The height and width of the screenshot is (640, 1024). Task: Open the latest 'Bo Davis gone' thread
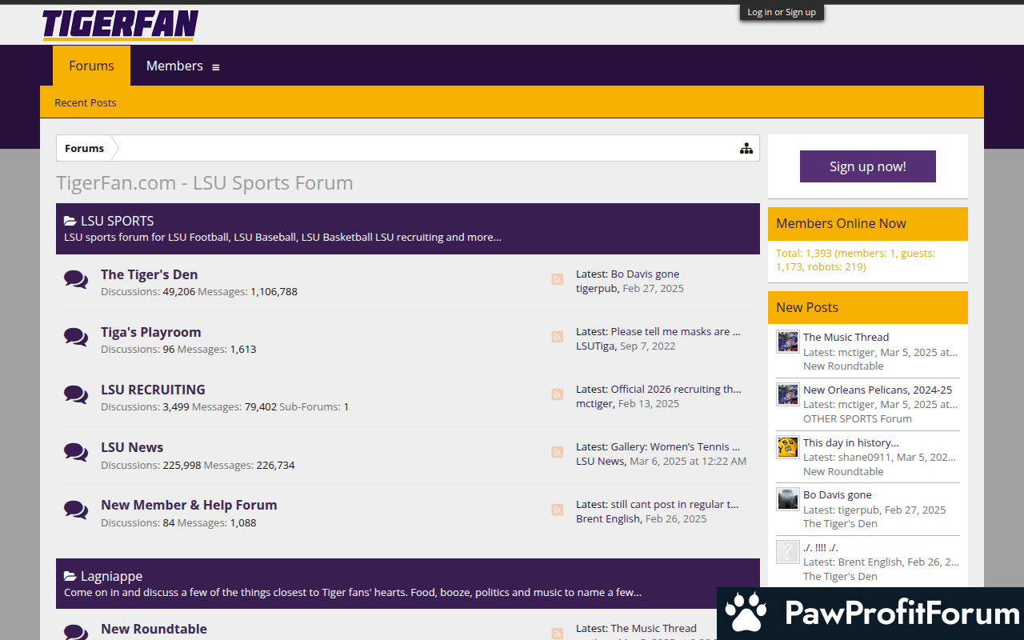[644, 274]
